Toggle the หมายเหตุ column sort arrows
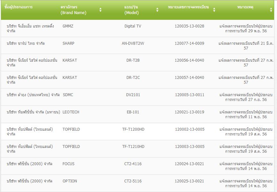This screenshot has width=277, height=192. 271,10
